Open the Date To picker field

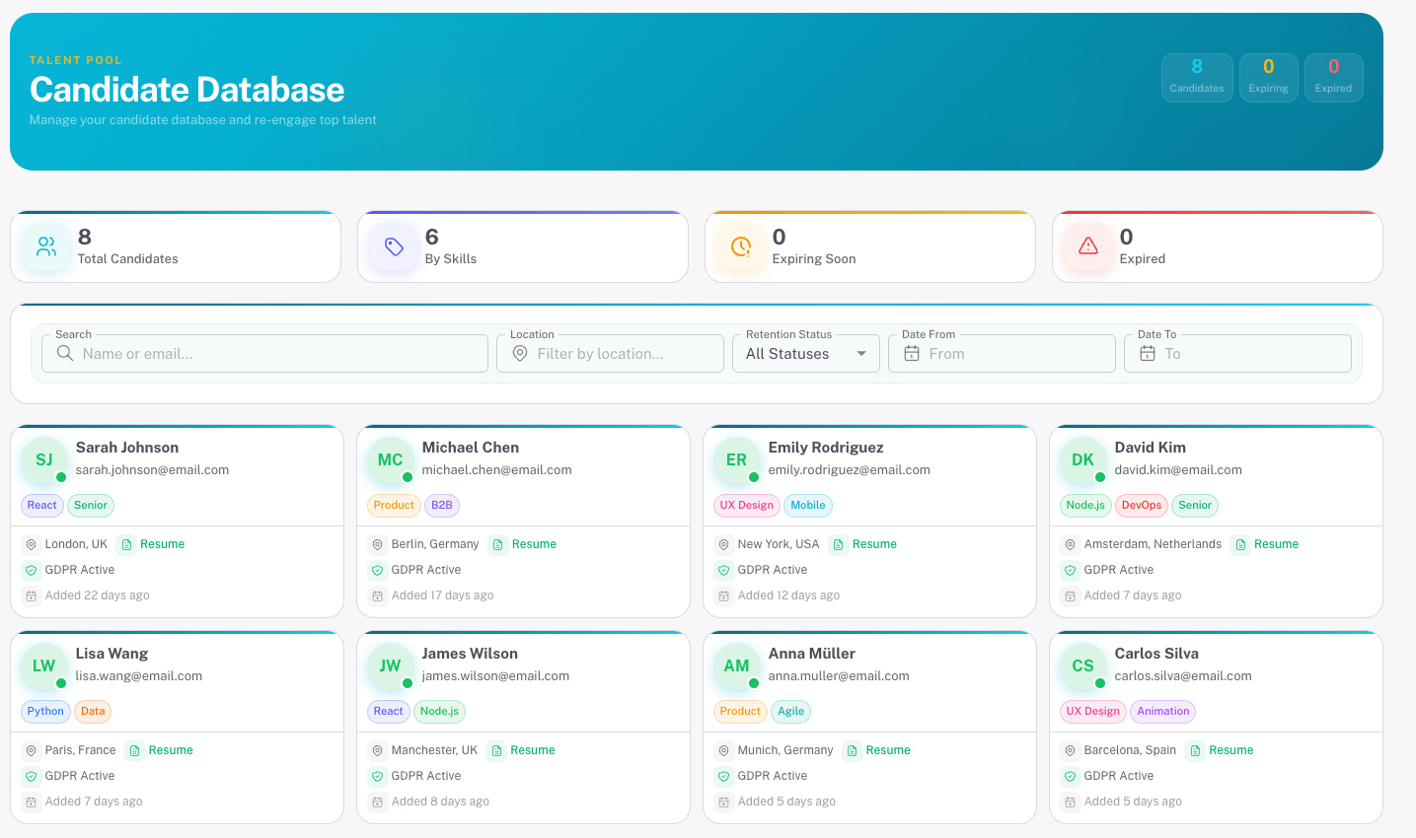(x=1237, y=353)
